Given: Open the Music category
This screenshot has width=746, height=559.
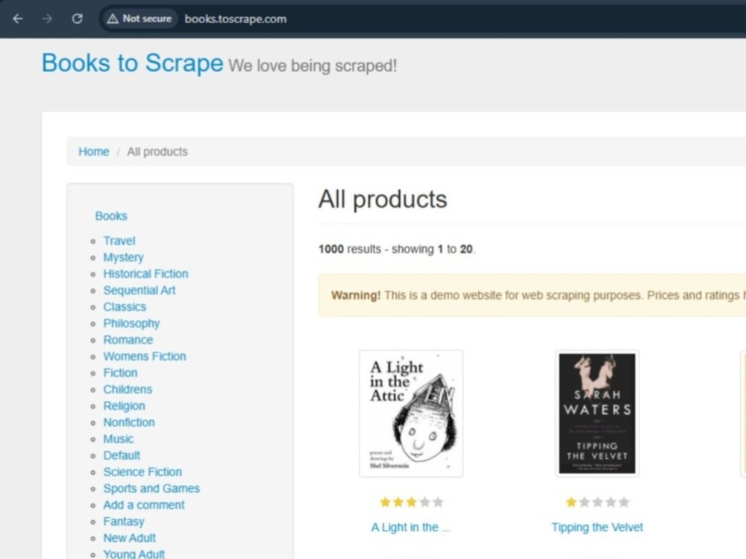Looking at the screenshot, I should pyautogui.click(x=118, y=439).
